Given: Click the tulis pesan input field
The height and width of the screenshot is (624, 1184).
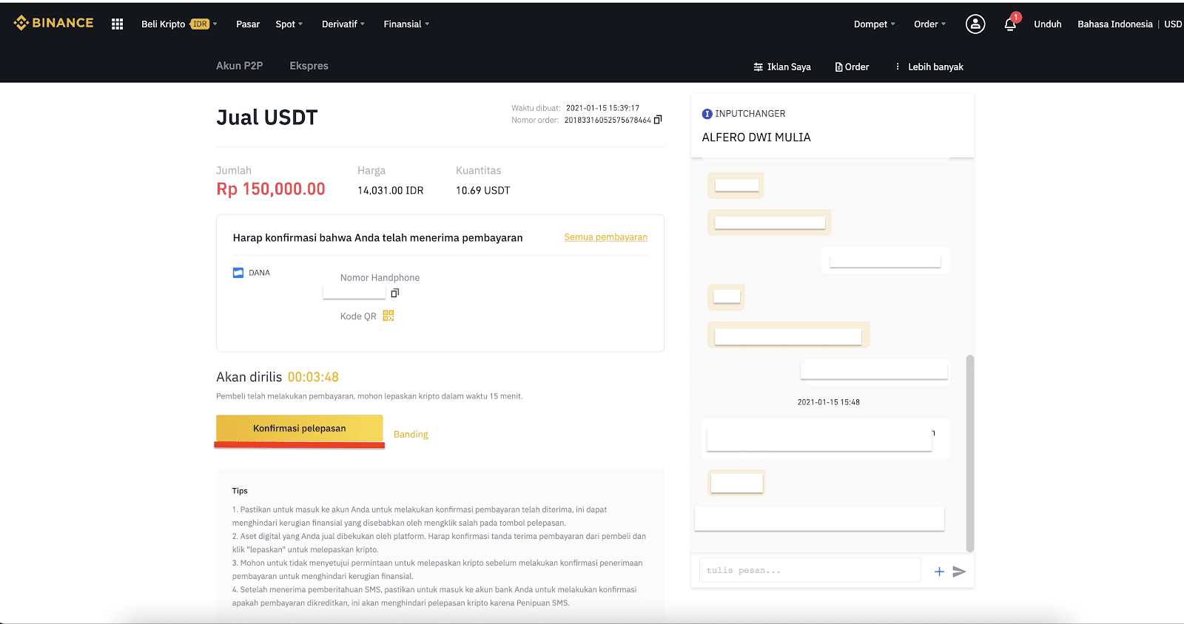Looking at the screenshot, I should click(810, 571).
